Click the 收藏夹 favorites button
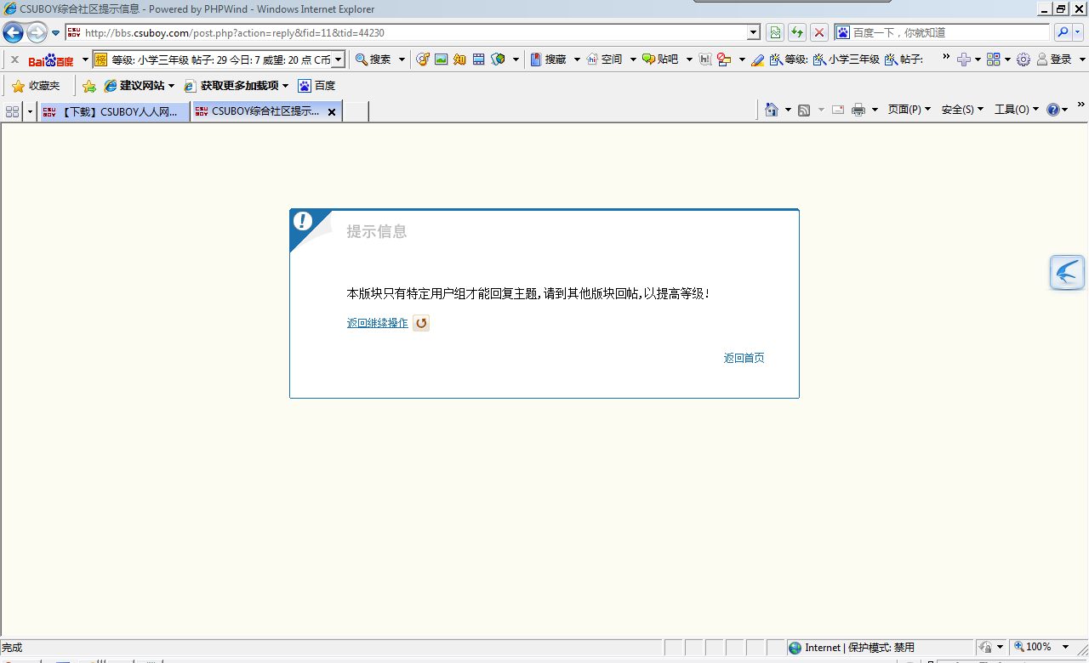The image size is (1089, 663). [x=36, y=86]
